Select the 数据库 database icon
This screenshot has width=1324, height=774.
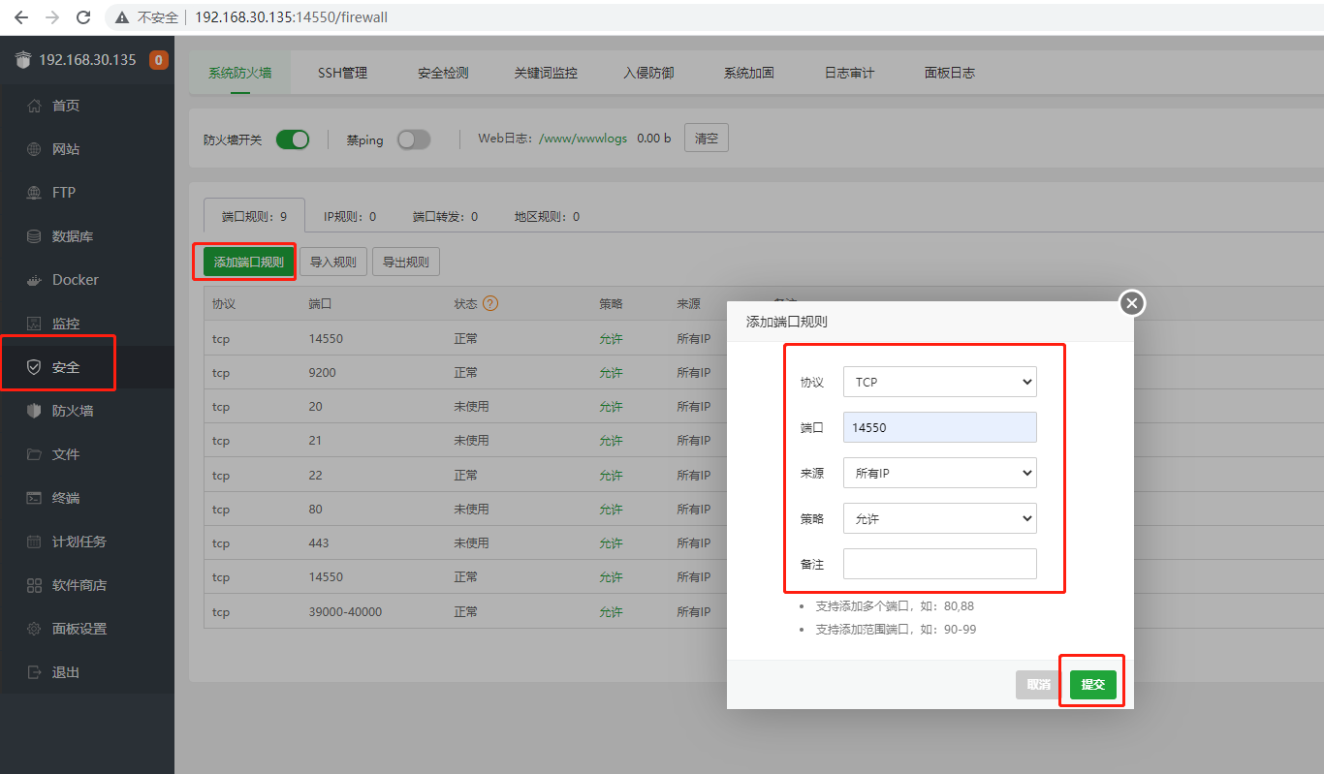click(34, 236)
